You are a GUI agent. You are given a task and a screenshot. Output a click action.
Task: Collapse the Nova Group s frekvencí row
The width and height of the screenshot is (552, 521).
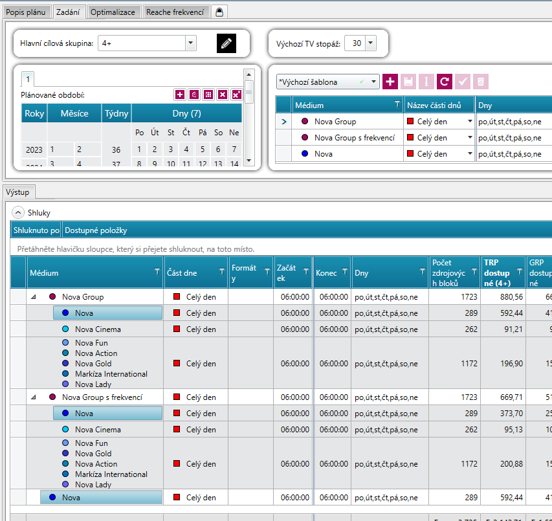[33, 397]
